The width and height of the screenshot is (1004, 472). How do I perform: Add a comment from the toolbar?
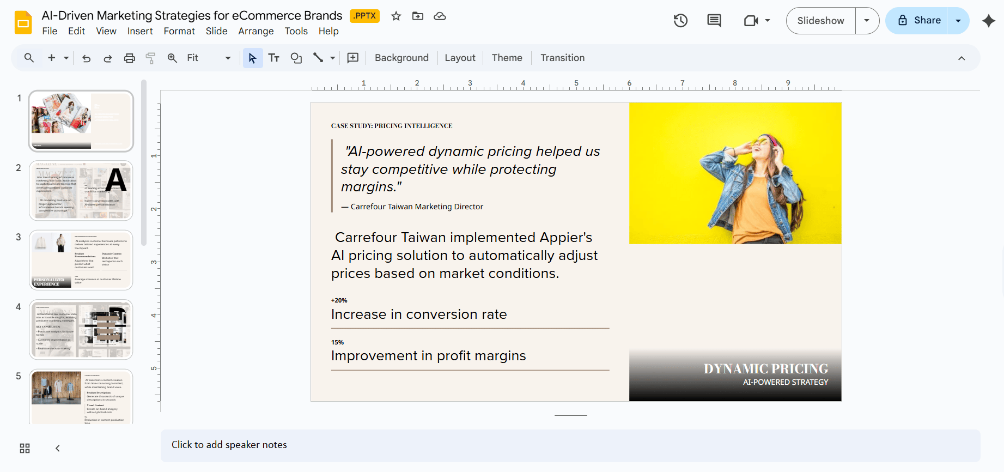tap(353, 58)
